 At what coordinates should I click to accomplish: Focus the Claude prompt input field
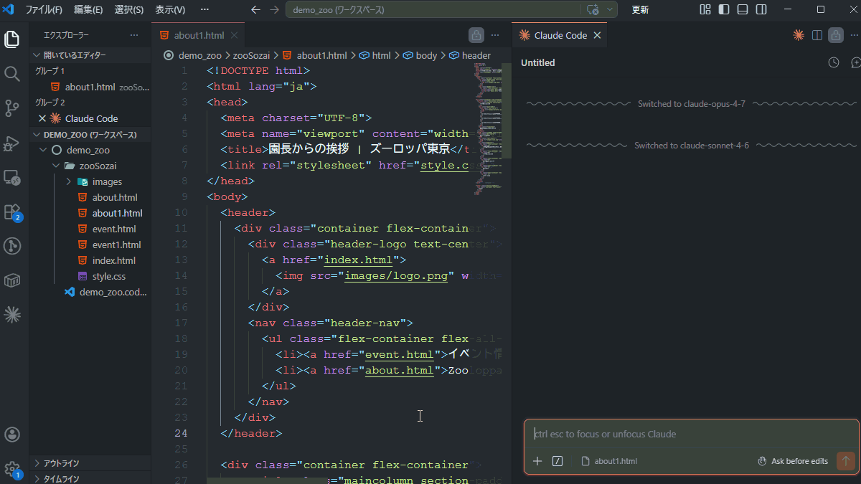[x=689, y=434]
